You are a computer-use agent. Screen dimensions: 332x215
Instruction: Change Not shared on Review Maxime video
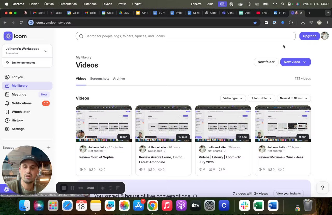[x=276, y=151]
